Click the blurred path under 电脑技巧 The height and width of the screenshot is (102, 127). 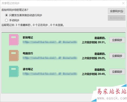50,58
